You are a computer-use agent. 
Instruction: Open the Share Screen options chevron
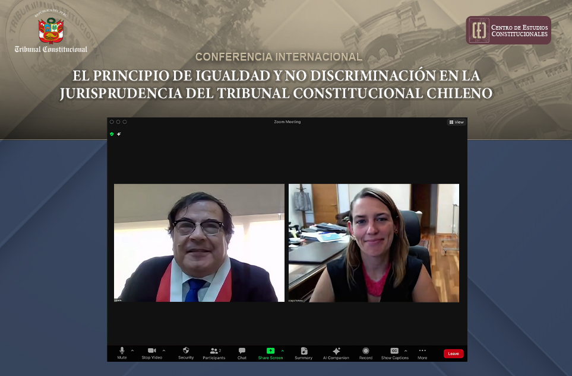point(282,350)
